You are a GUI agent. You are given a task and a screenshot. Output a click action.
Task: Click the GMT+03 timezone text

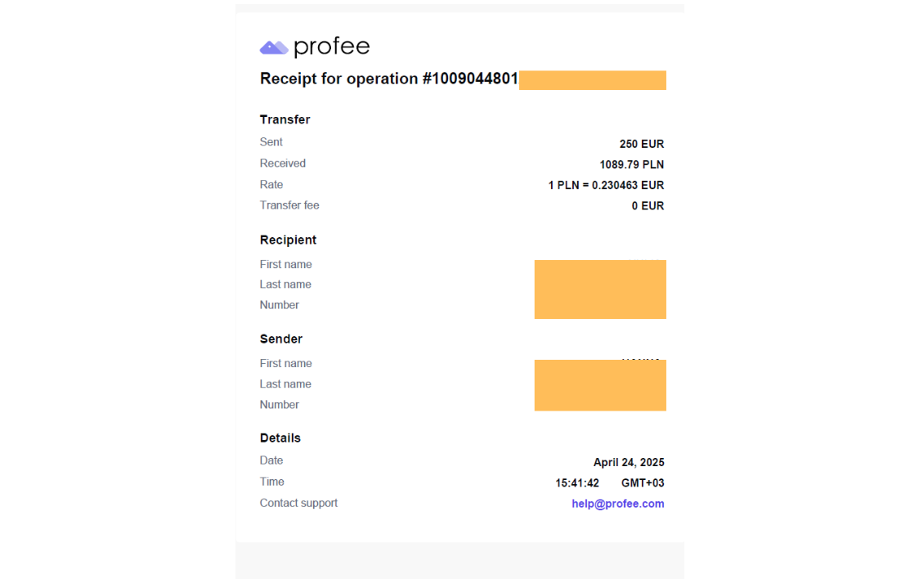(x=643, y=482)
